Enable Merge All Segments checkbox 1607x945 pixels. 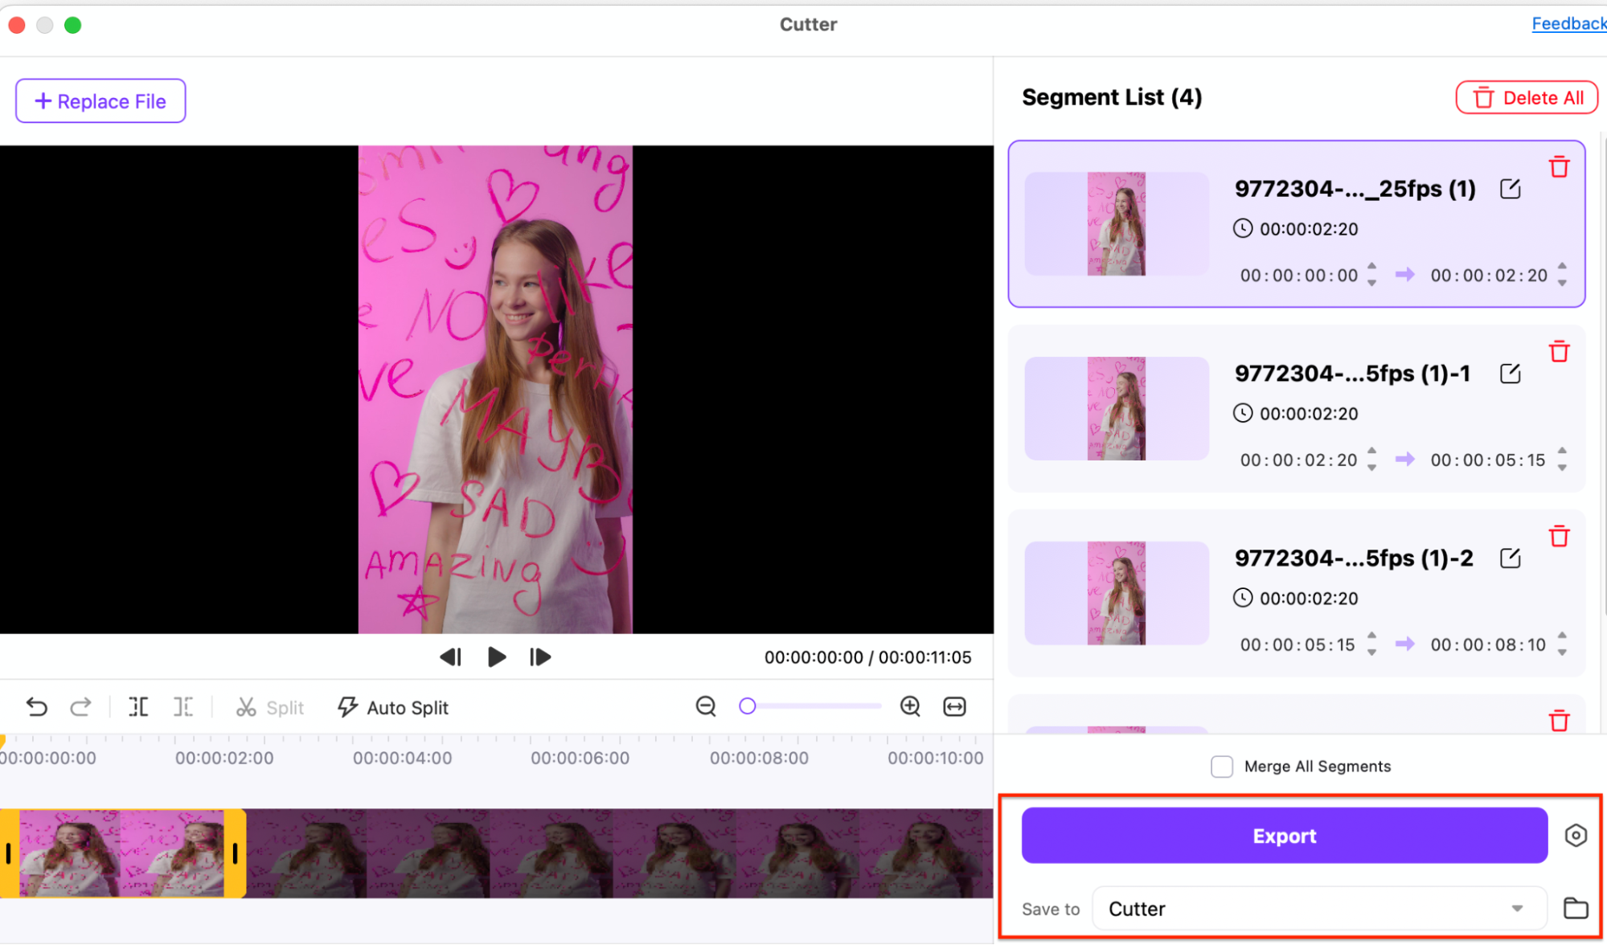coord(1222,767)
